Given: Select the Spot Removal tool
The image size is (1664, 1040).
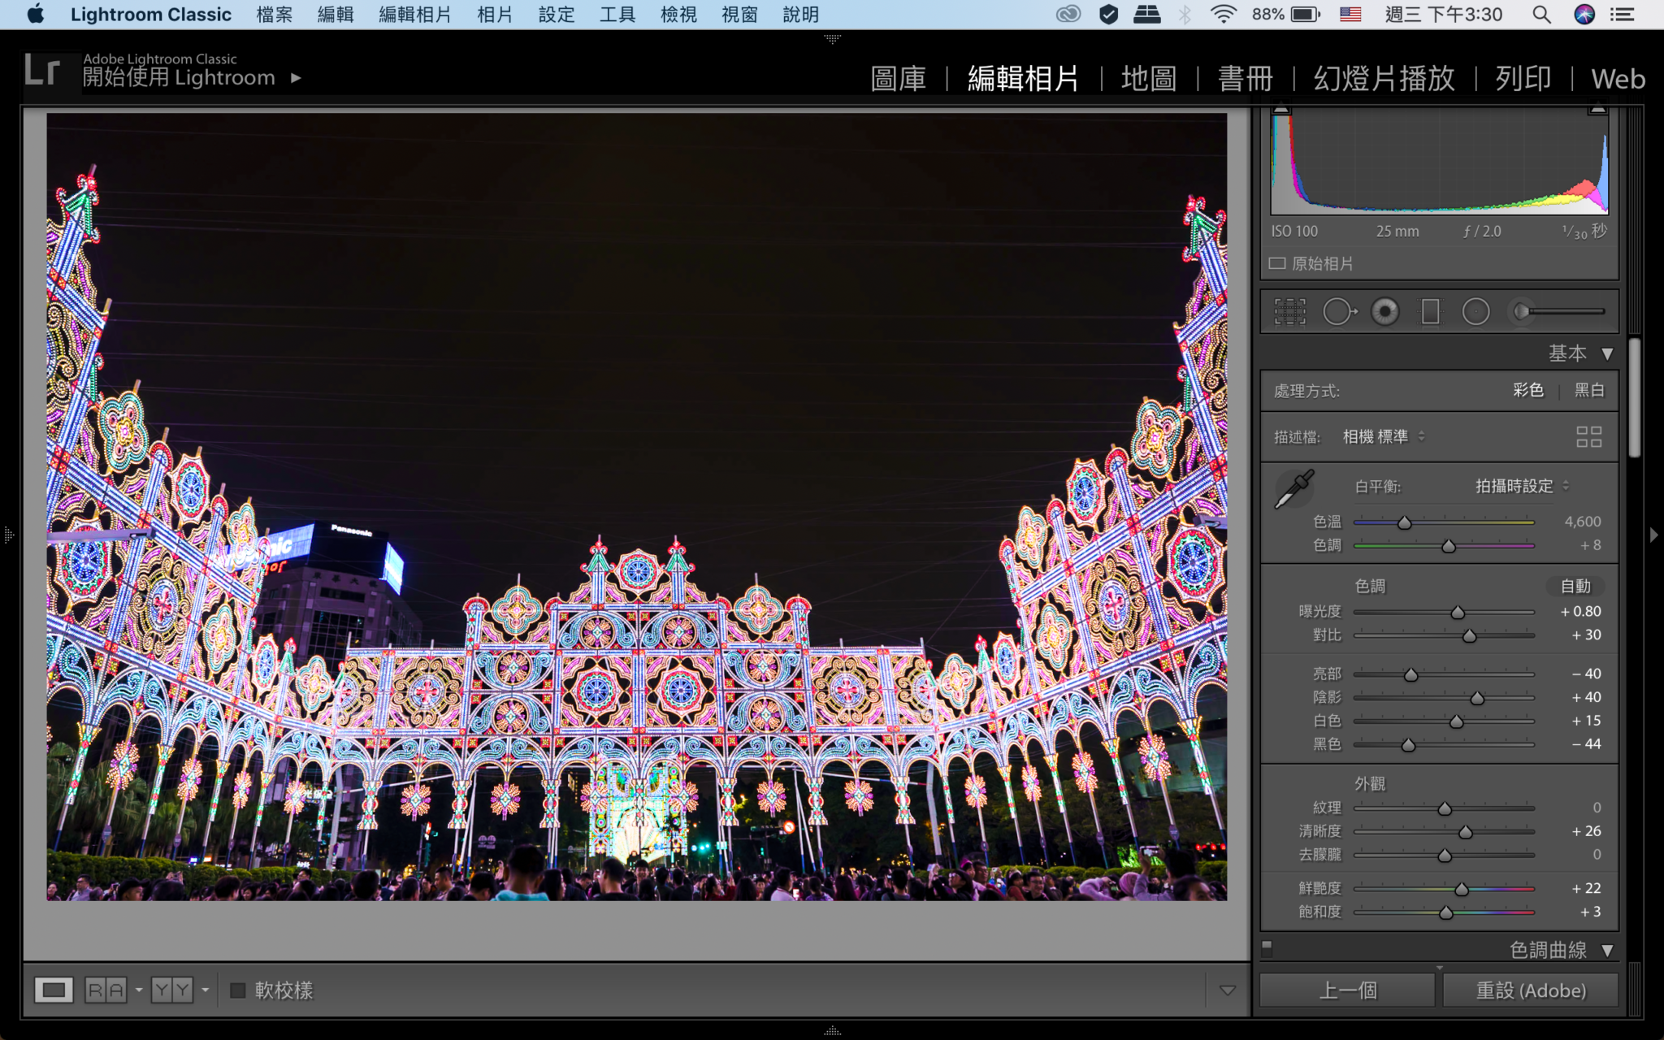Looking at the screenshot, I should click(x=1339, y=311).
